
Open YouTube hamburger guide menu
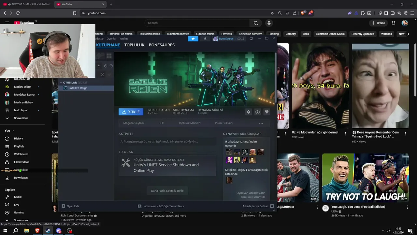7,23
